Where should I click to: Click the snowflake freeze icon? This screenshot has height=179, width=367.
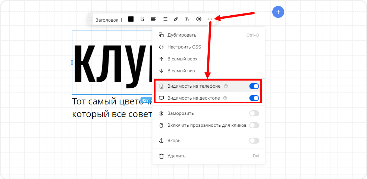click(x=161, y=113)
